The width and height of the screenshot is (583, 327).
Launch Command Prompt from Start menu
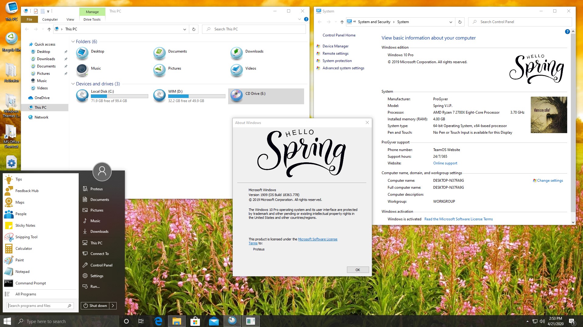pyautogui.click(x=41, y=283)
